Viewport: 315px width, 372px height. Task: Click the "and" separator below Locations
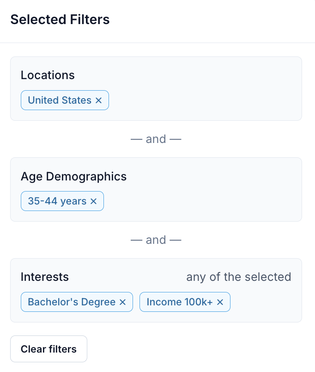(x=156, y=139)
